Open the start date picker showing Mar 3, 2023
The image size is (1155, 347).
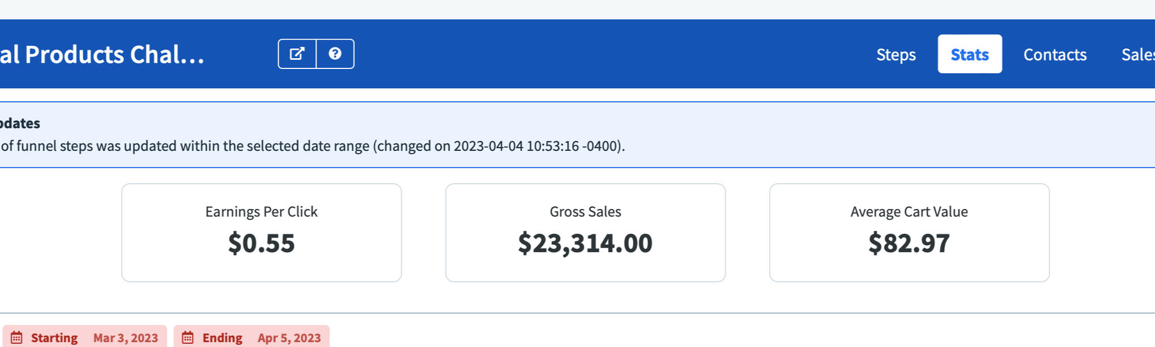click(x=125, y=338)
